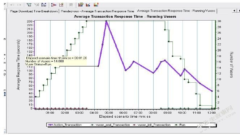Click the 230 value on left axis

click(30, 21)
